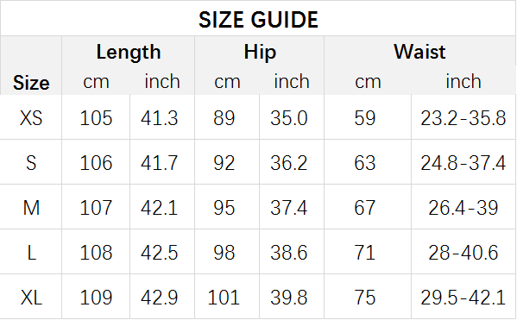The width and height of the screenshot is (517, 320).
Task: Select the M size row label
Action: click(x=31, y=208)
